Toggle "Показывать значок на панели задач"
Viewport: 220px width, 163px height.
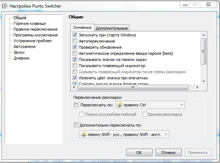(75, 60)
